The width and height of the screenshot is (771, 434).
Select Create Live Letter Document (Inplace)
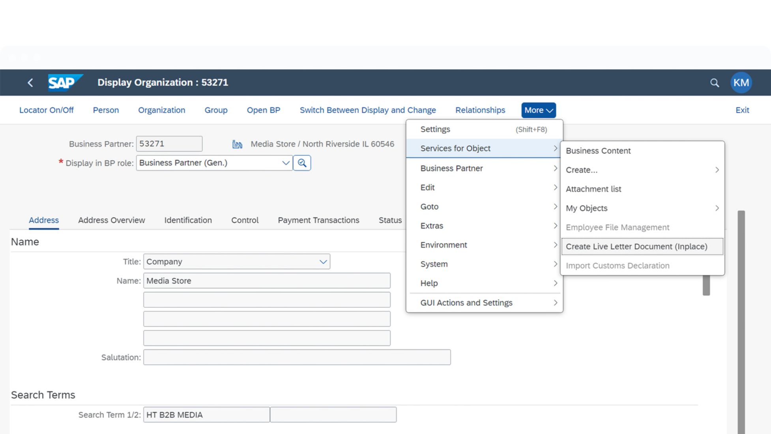636,247
